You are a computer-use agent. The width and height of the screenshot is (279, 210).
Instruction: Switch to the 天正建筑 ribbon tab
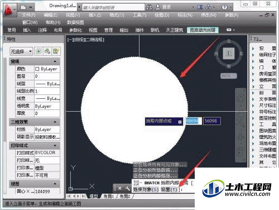point(174,30)
